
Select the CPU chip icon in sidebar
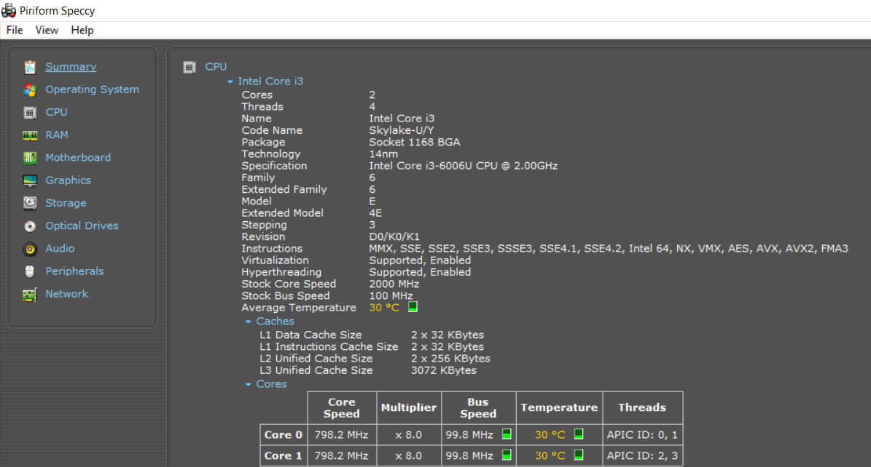tap(30, 113)
